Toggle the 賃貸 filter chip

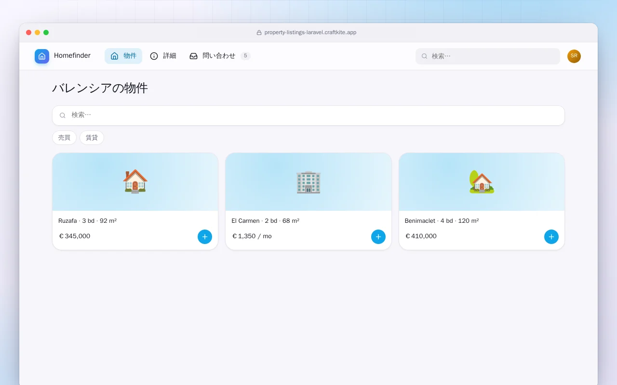[92, 138]
